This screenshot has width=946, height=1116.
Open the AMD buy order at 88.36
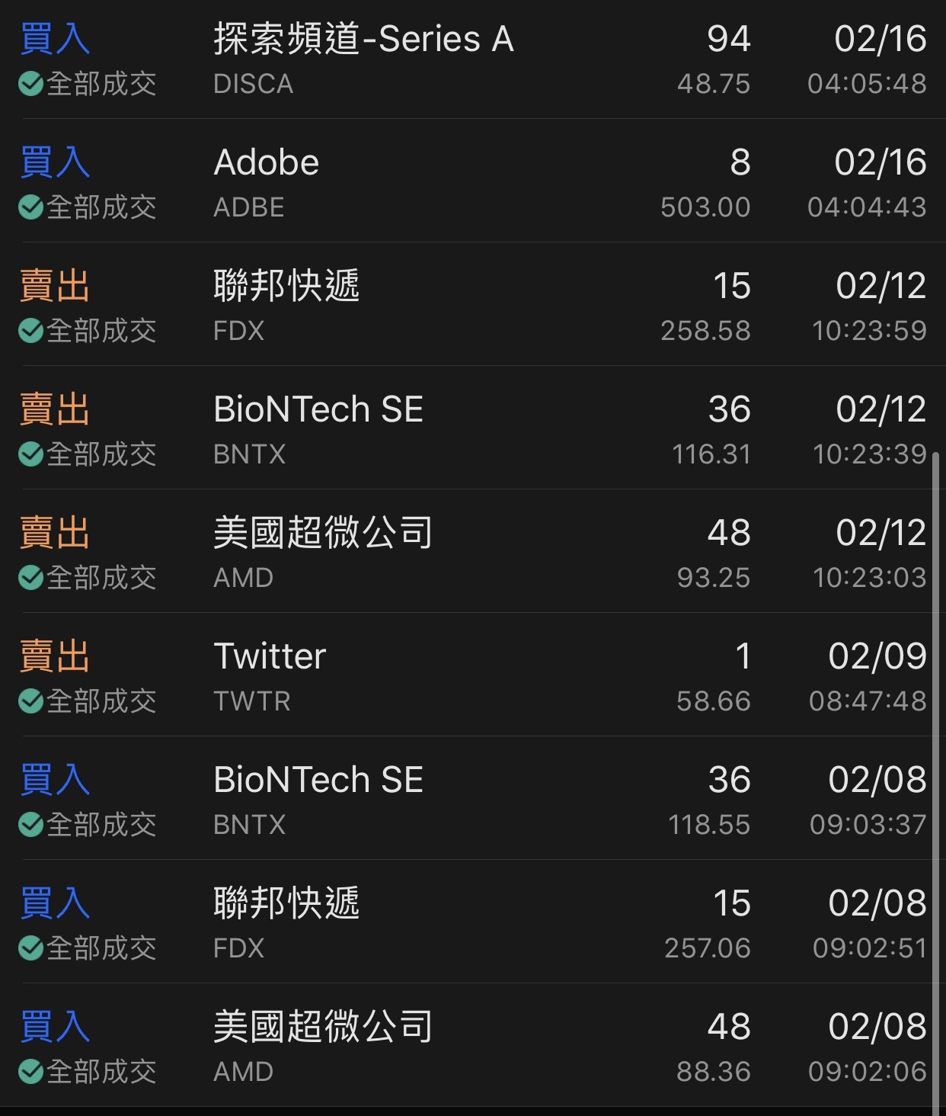click(x=473, y=1045)
